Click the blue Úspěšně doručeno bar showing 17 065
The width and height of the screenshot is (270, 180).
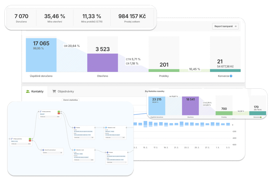coord(41,55)
